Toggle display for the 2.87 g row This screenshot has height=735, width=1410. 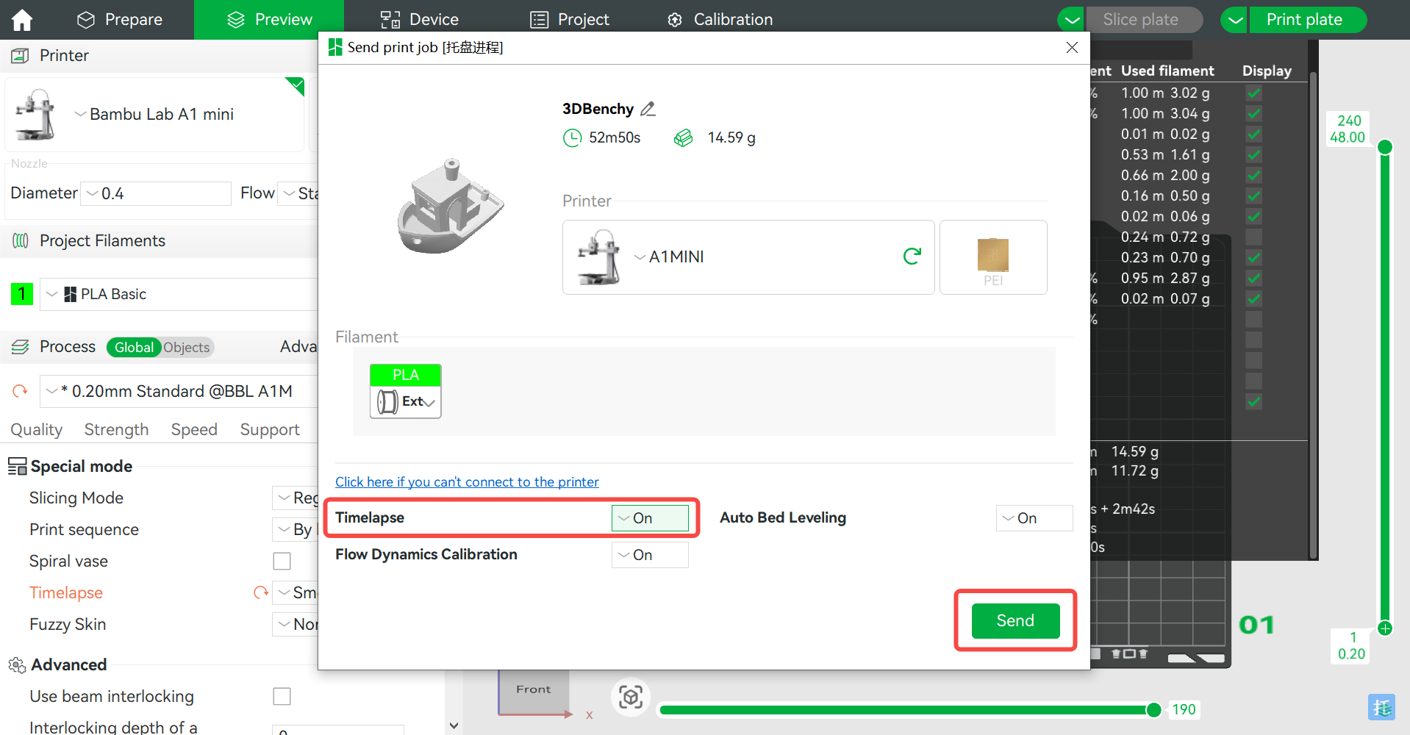coord(1254,279)
